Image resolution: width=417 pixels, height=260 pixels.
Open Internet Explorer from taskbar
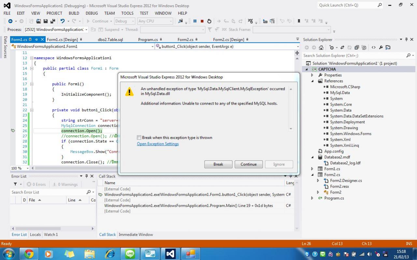[109, 253]
